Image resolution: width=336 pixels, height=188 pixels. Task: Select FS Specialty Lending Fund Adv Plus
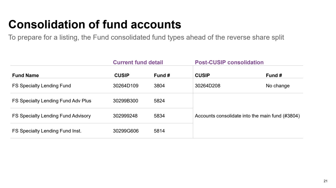tap(52, 101)
